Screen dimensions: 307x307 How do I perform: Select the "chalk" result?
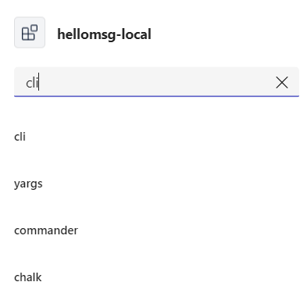pyautogui.click(x=27, y=277)
